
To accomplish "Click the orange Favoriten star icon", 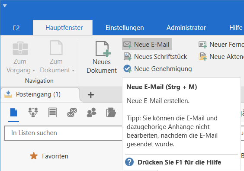I will 34,156.
